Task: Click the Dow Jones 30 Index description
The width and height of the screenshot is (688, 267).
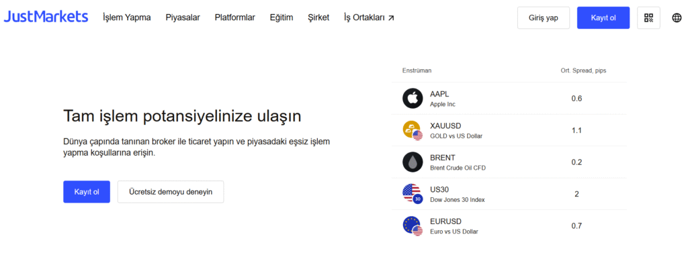Action: [x=457, y=200]
